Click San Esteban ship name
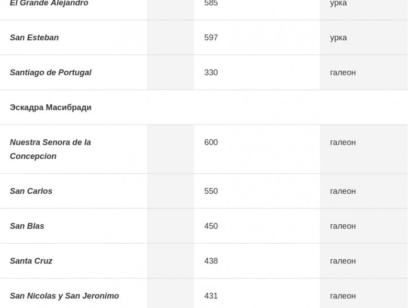408x308 pixels. pyautogui.click(x=35, y=38)
